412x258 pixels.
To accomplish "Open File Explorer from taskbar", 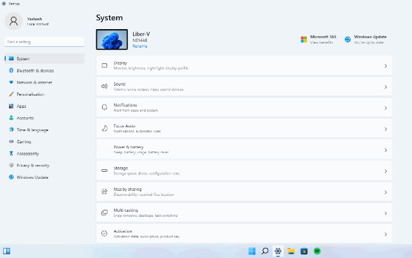I will [291, 251].
